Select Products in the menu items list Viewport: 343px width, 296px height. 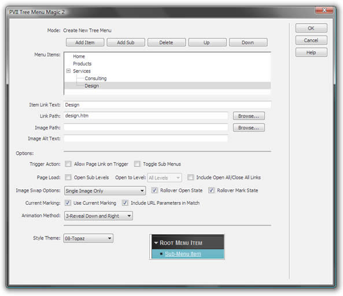point(82,63)
